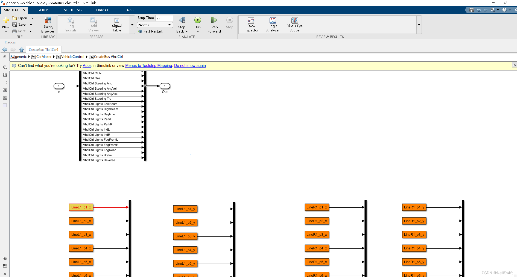517x277 pixels.
Task: Switch to the FORMAT tab
Action: click(x=101, y=10)
